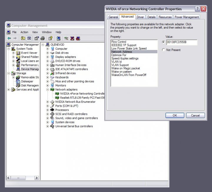Collapse the Network adapters node
The image size is (212, 192).
(47, 90)
